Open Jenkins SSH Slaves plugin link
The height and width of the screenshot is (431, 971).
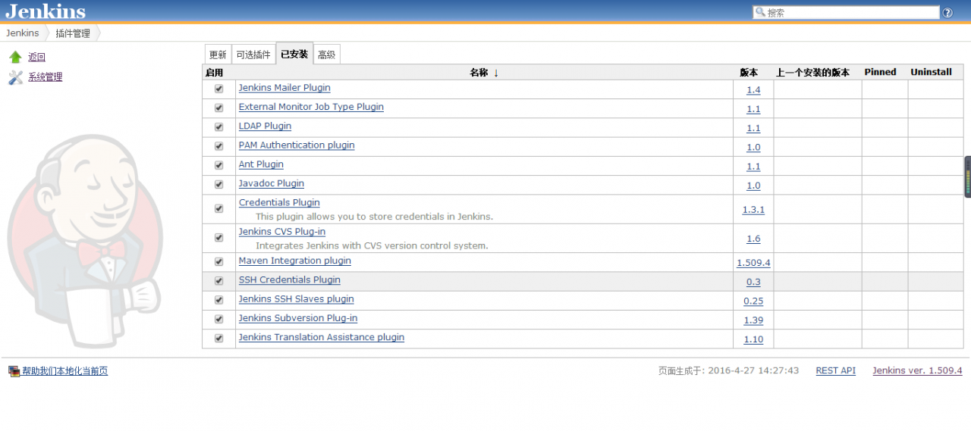pos(297,299)
